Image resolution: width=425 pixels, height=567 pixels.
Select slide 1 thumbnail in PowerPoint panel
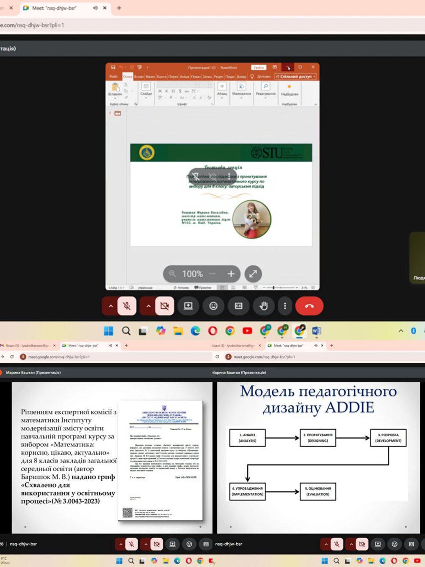pos(118,113)
